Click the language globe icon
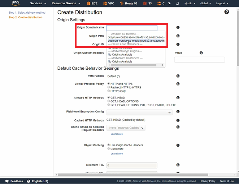Viewport: 239px width, 184px height. click(29, 181)
